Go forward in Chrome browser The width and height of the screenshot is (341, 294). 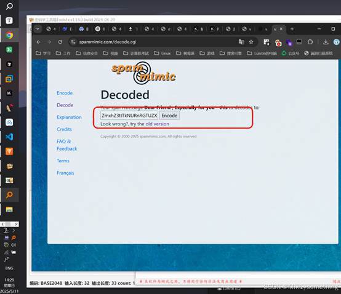[x=49, y=42]
